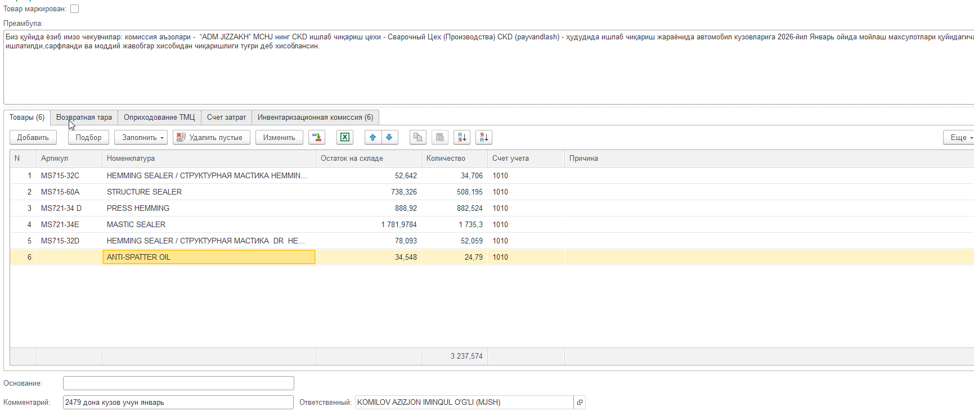The image size is (974, 411).
Task: Switch to the 'Товары (6)' tab
Action: pyautogui.click(x=27, y=118)
